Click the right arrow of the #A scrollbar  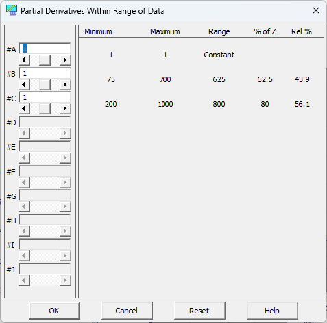(x=65, y=60)
